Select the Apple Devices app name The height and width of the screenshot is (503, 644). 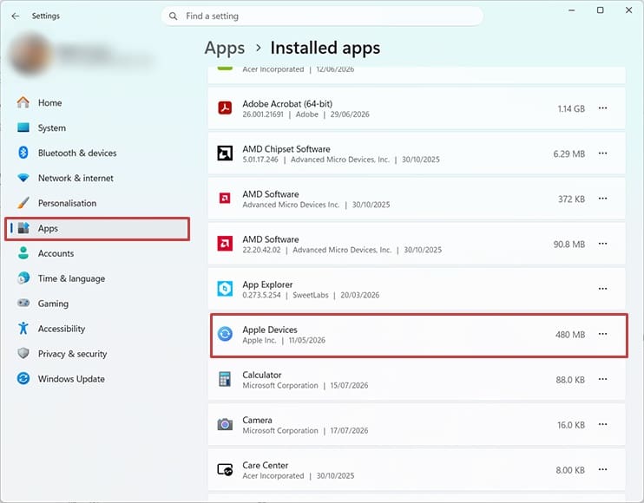270,330
